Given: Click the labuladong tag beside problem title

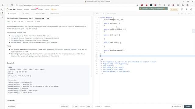Looking at the screenshot, I should pyautogui.click(x=40, y=18).
